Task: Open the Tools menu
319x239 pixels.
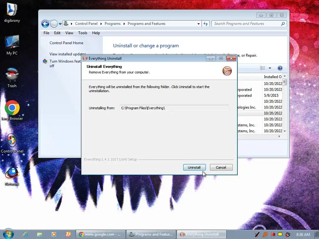Action: point(83,33)
